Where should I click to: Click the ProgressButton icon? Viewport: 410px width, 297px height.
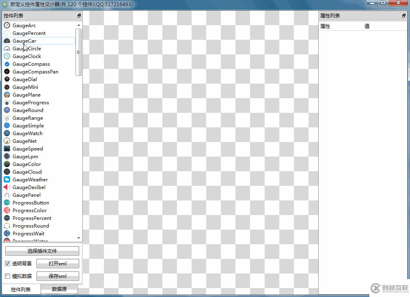7,203
